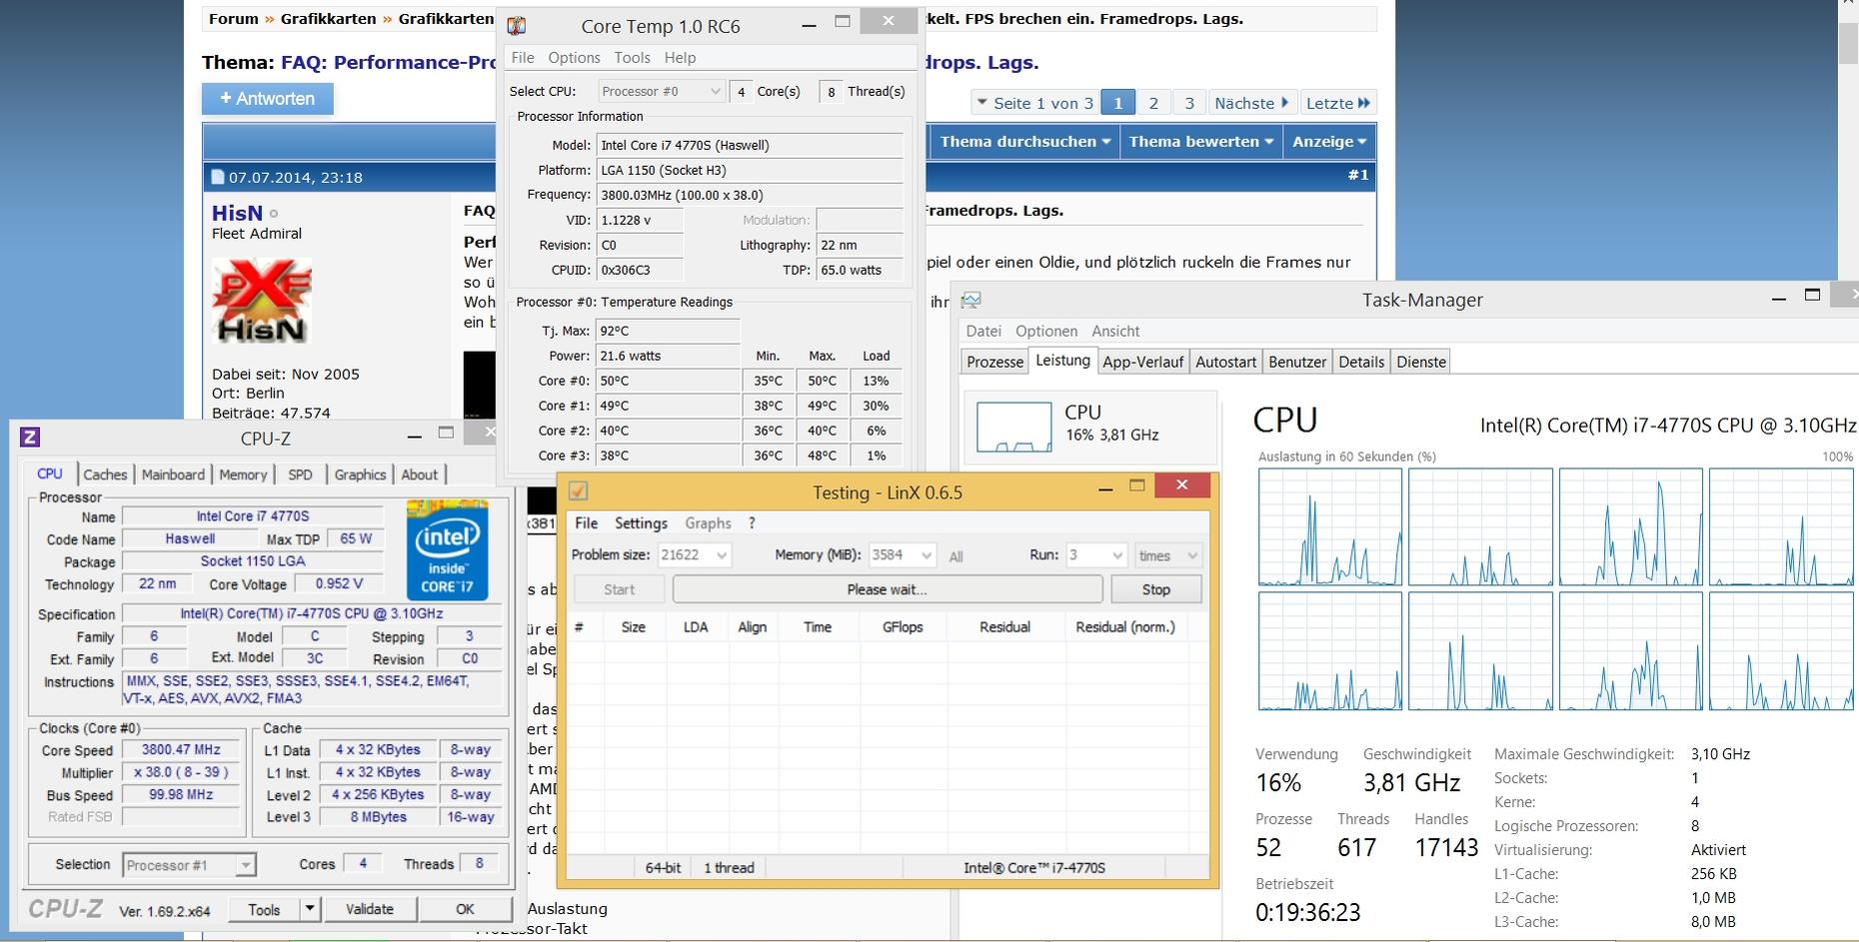
Task: Click the Validate button in CPU-Z
Action: point(369,909)
